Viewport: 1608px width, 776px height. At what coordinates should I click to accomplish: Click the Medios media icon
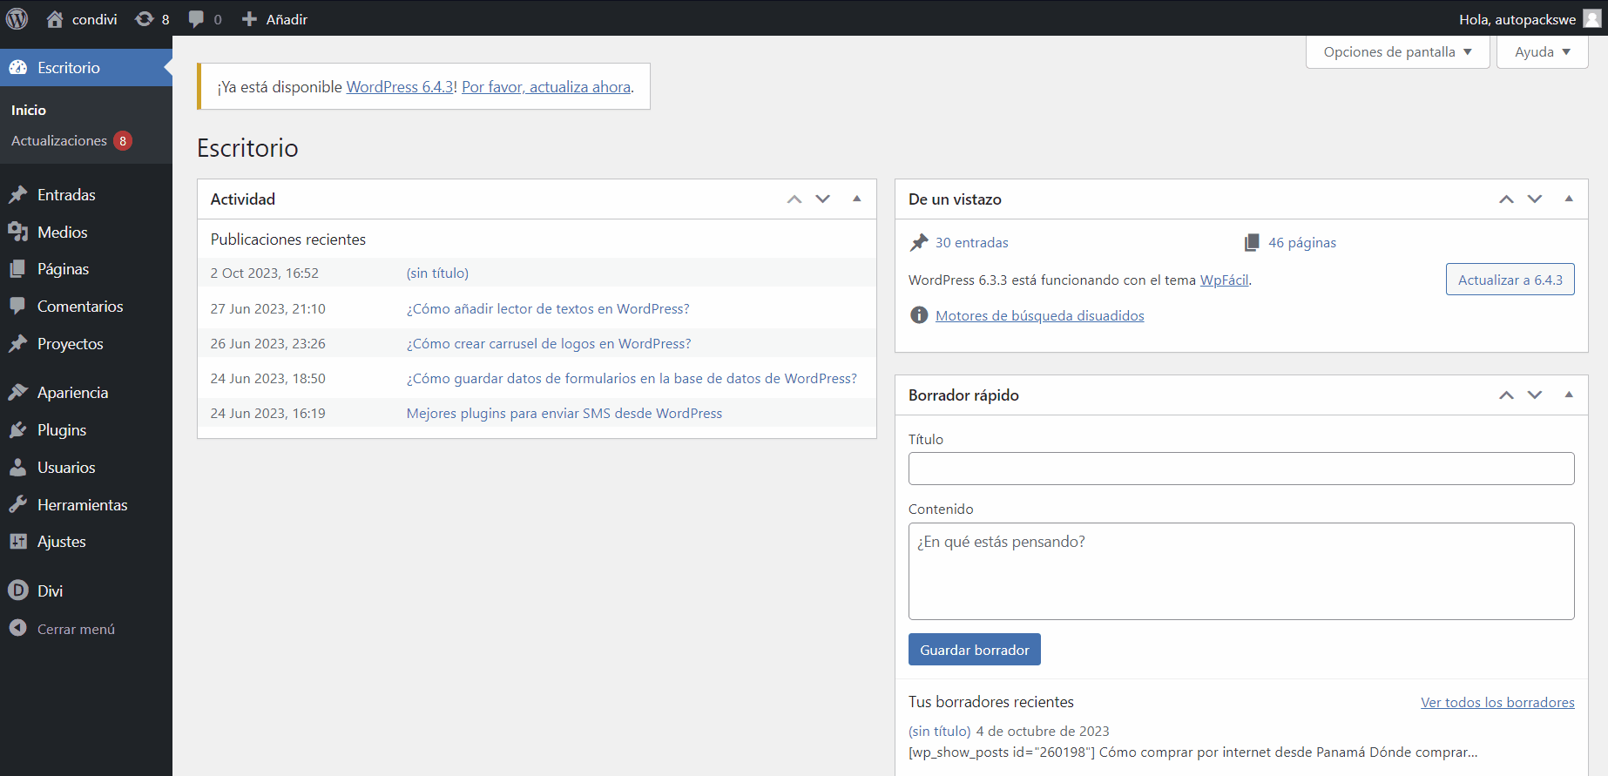pos(18,233)
